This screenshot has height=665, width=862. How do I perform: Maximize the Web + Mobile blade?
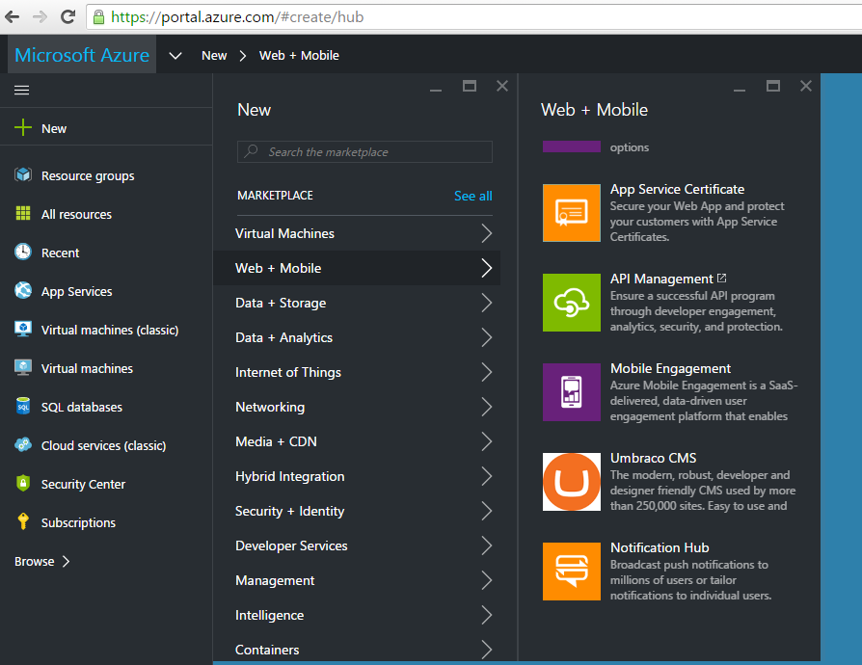click(773, 86)
